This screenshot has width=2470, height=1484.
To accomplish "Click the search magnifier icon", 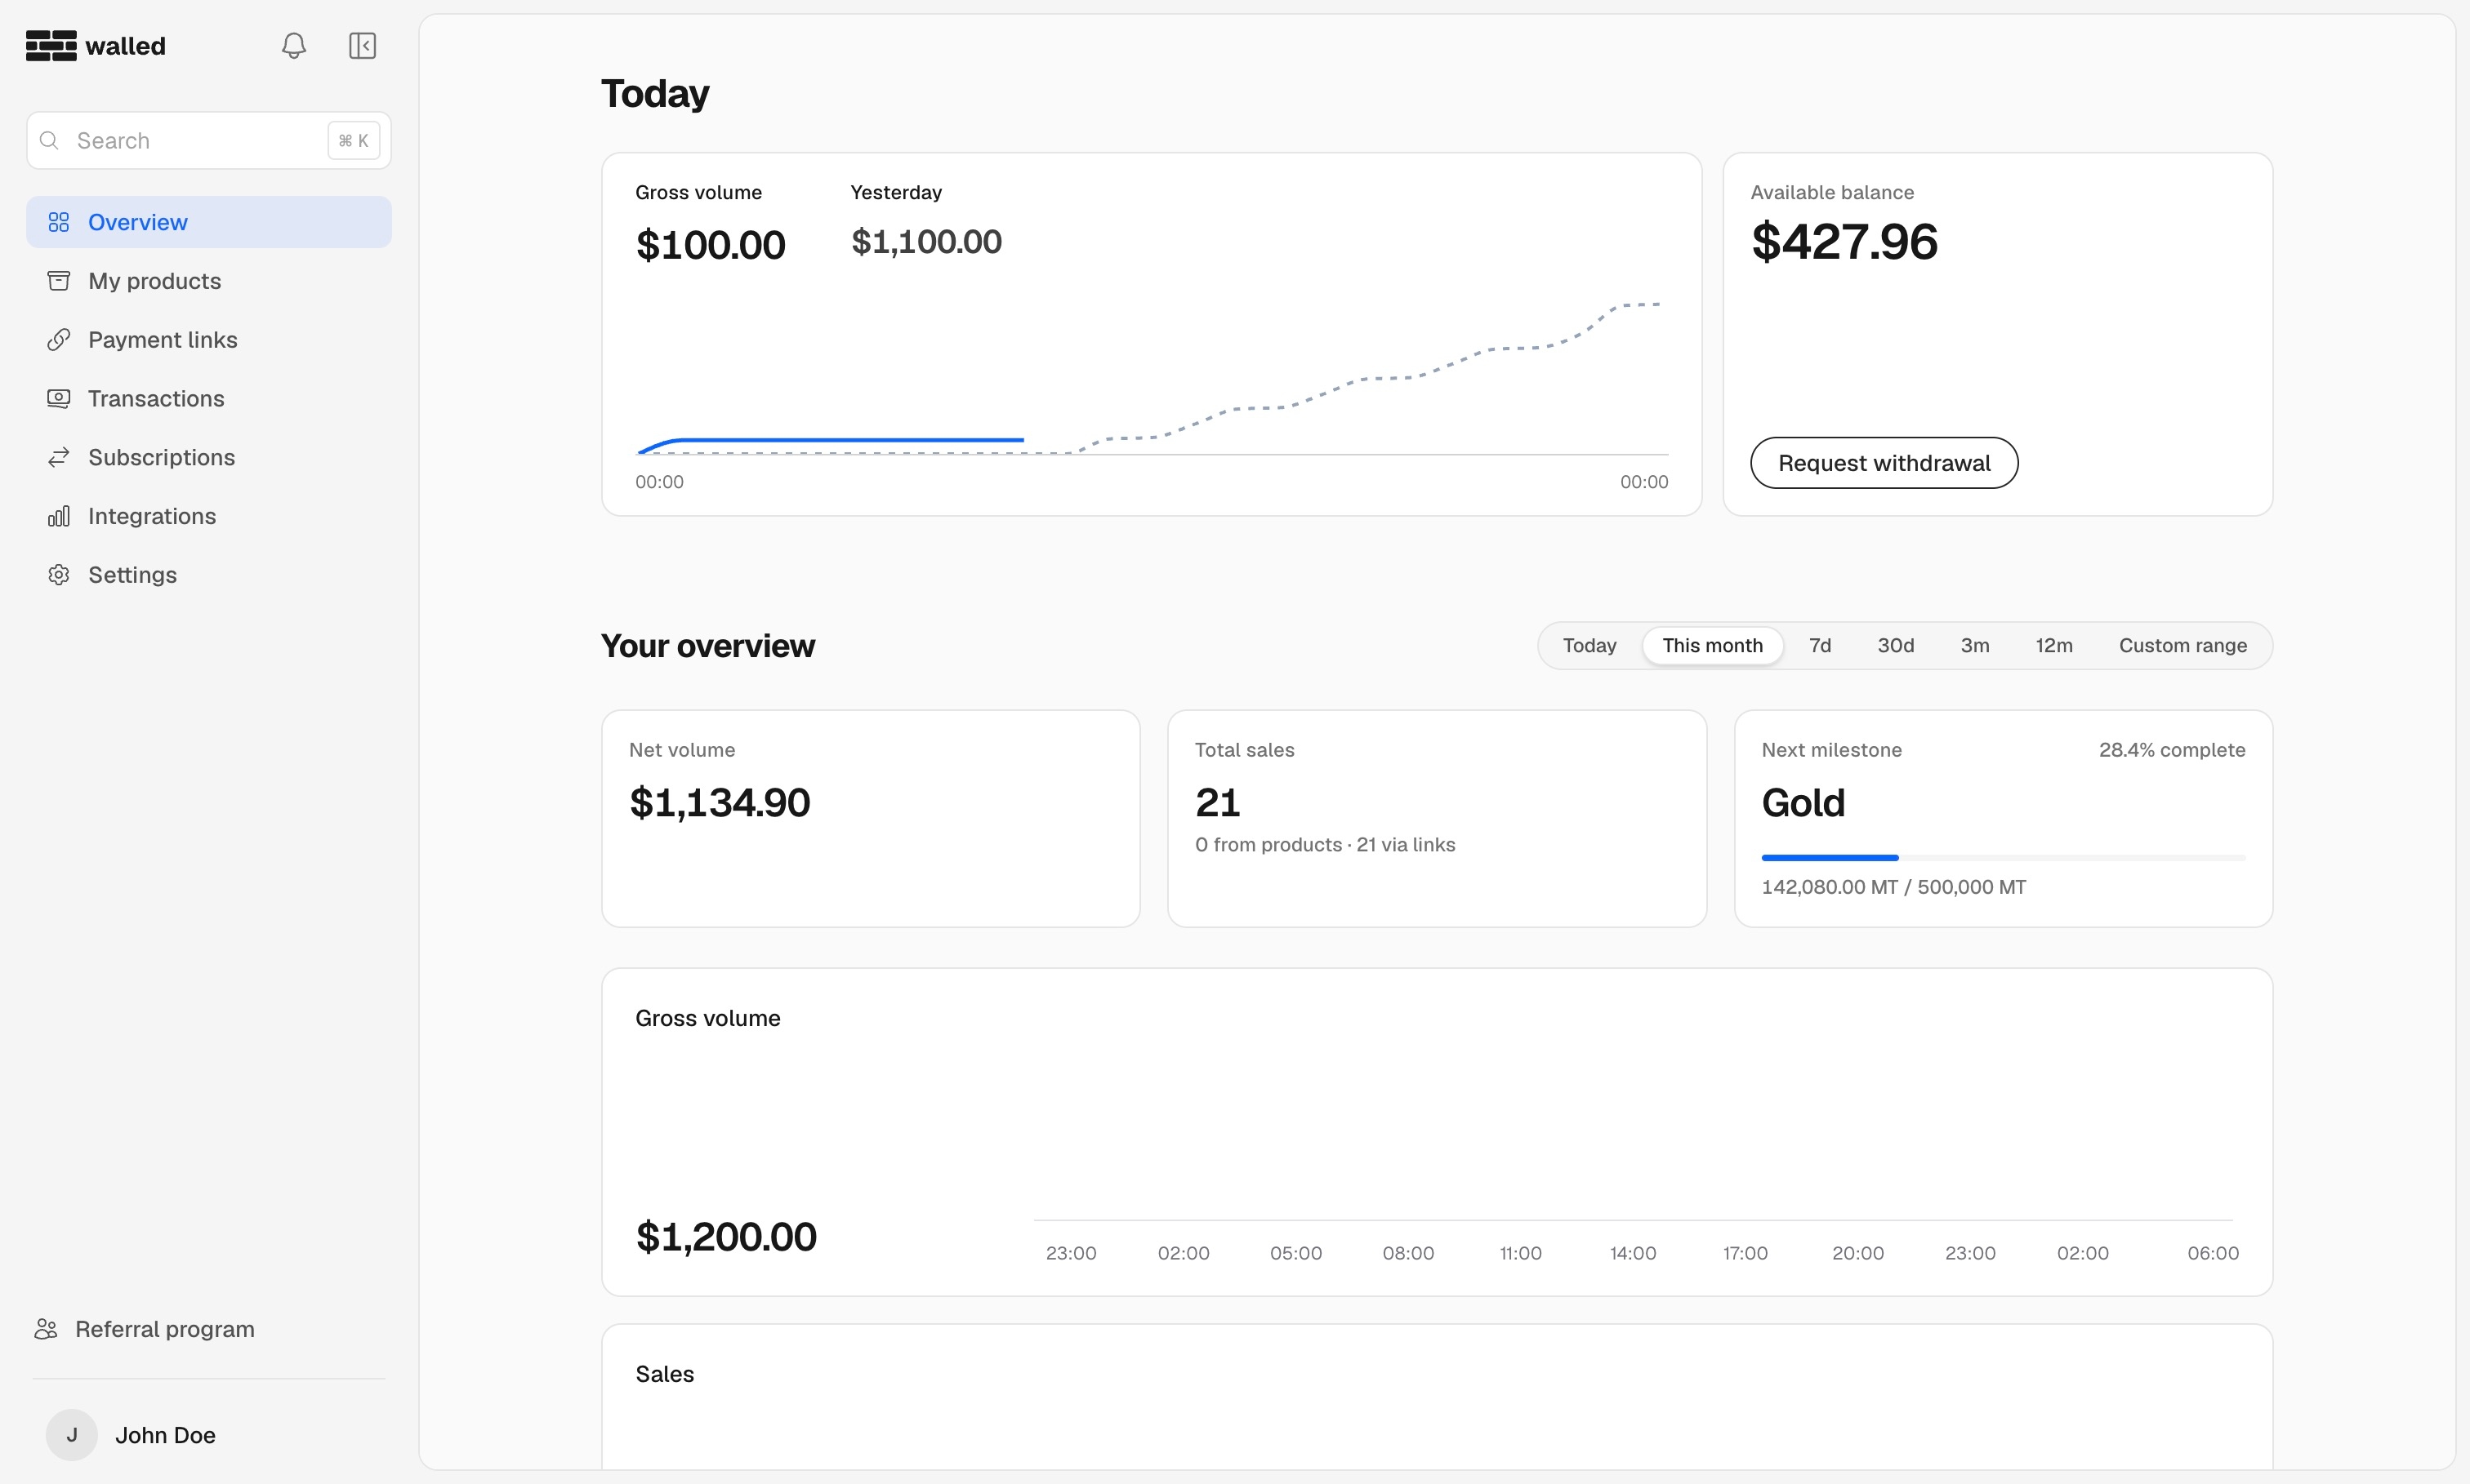I will point(49,141).
